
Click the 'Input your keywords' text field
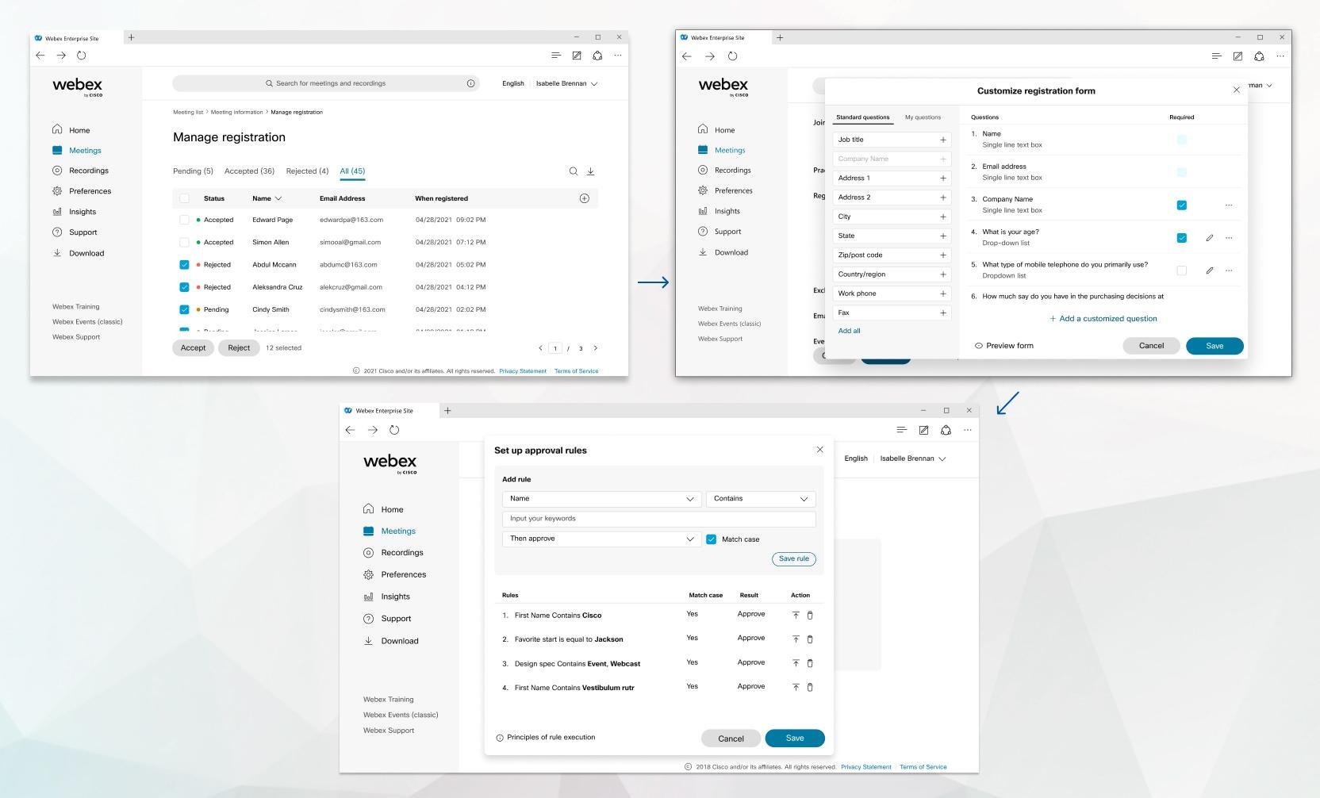tap(658, 519)
